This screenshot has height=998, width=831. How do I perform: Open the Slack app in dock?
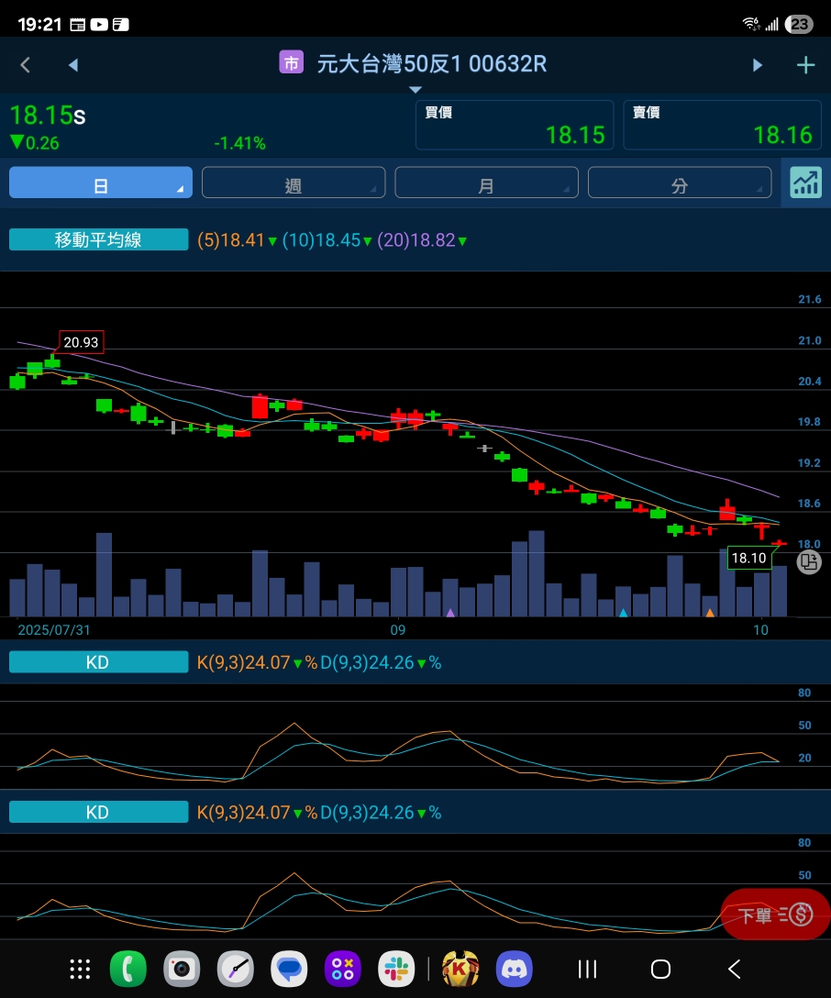click(396, 969)
